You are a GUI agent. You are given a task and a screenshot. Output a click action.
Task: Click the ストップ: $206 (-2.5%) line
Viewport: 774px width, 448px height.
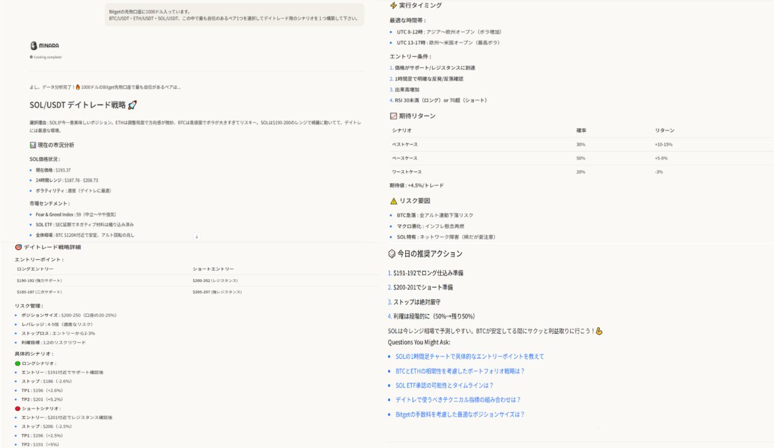(46, 426)
